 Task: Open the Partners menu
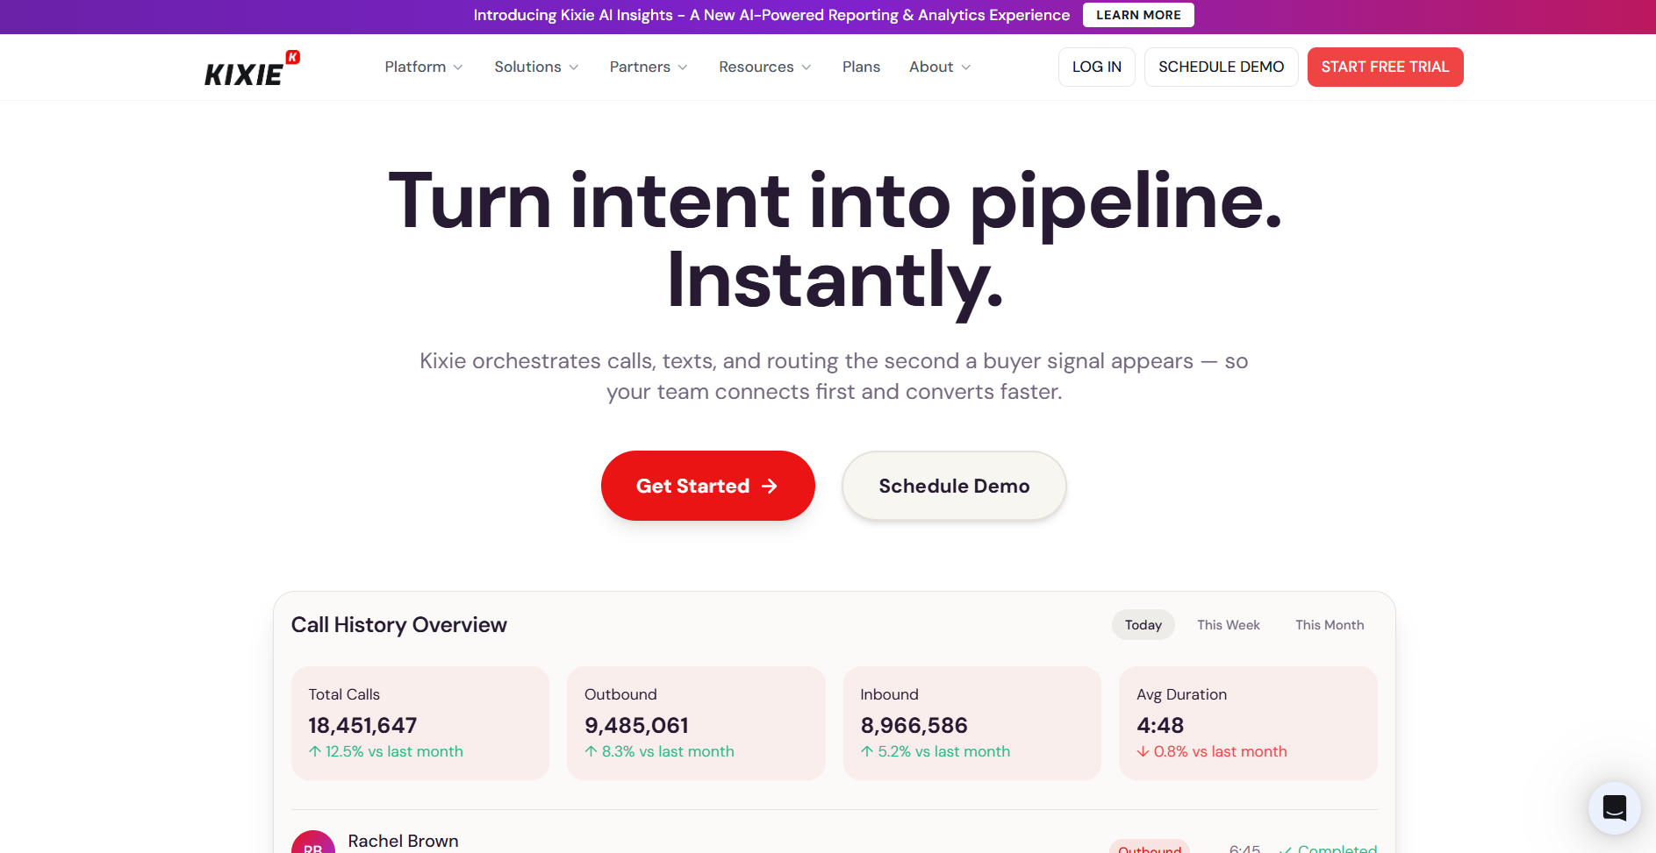[x=649, y=67]
